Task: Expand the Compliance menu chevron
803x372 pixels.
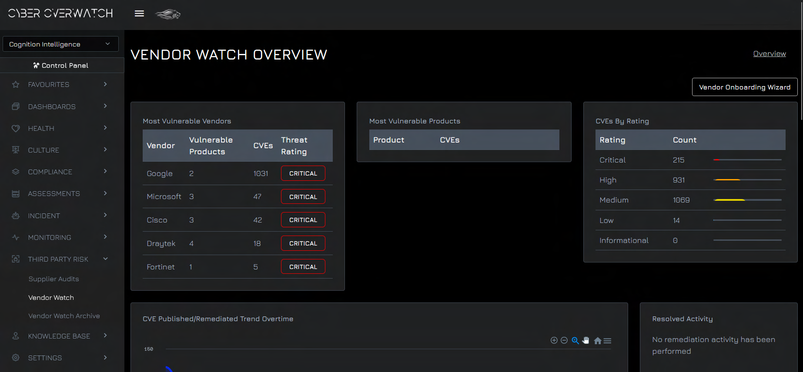Action: (x=105, y=171)
